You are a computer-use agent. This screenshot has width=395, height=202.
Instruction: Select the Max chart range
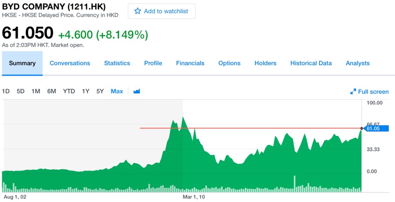[117, 91]
